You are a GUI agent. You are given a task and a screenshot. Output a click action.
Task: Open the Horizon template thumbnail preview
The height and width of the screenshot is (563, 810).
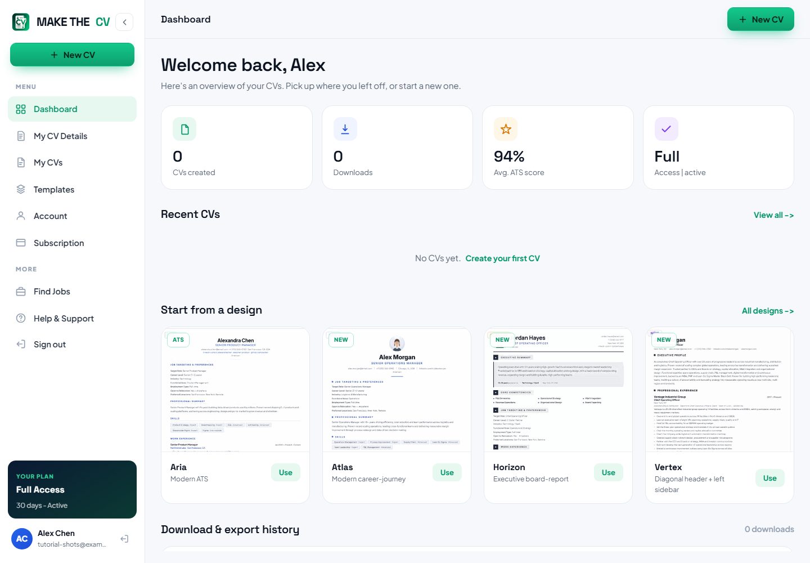558,390
